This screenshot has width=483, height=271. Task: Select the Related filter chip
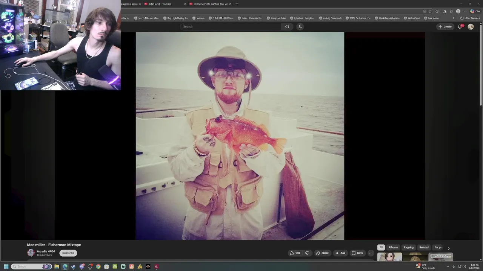pyautogui.click(x=424, y=247)
